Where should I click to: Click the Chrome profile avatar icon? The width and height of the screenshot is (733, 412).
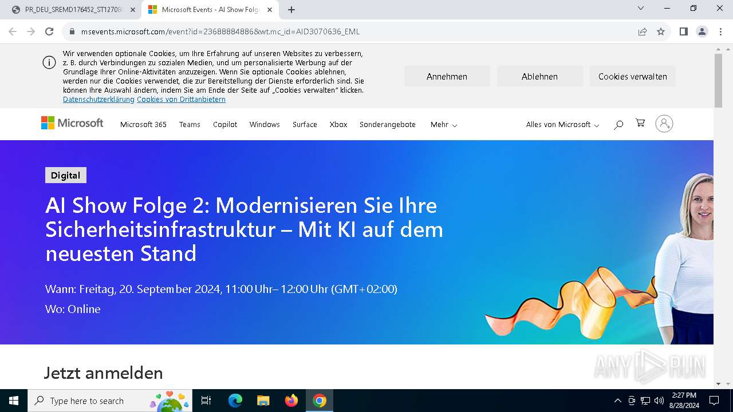[x=702, y=31]
